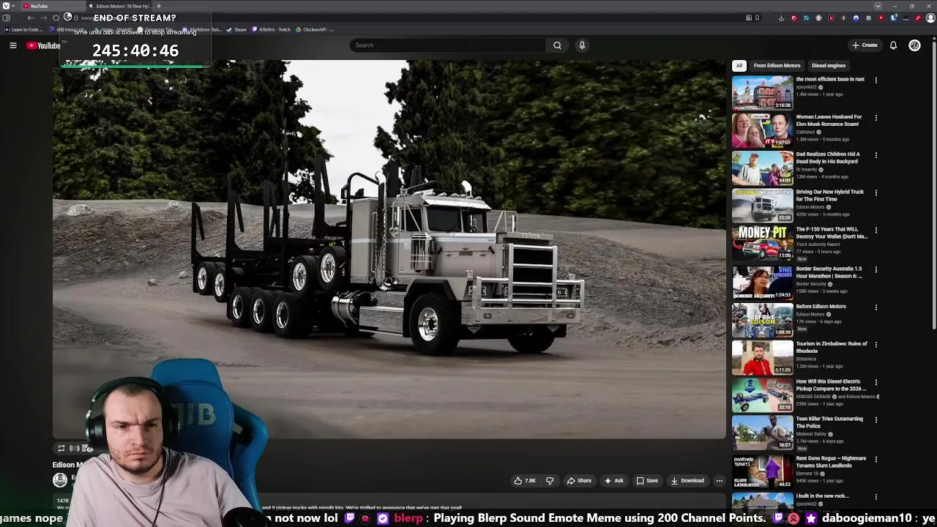Screen dimensions: 937x527
Task: Click the Edison Motors channel avatar below the video
Action: tap(60, 480)
